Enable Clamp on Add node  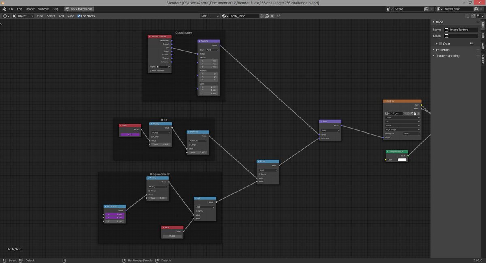click(196, 211)
